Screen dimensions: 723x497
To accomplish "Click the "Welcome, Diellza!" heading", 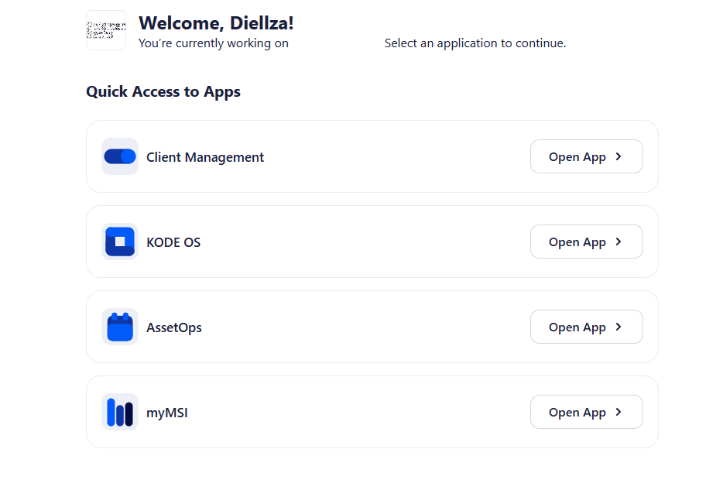I will (216, 23).
